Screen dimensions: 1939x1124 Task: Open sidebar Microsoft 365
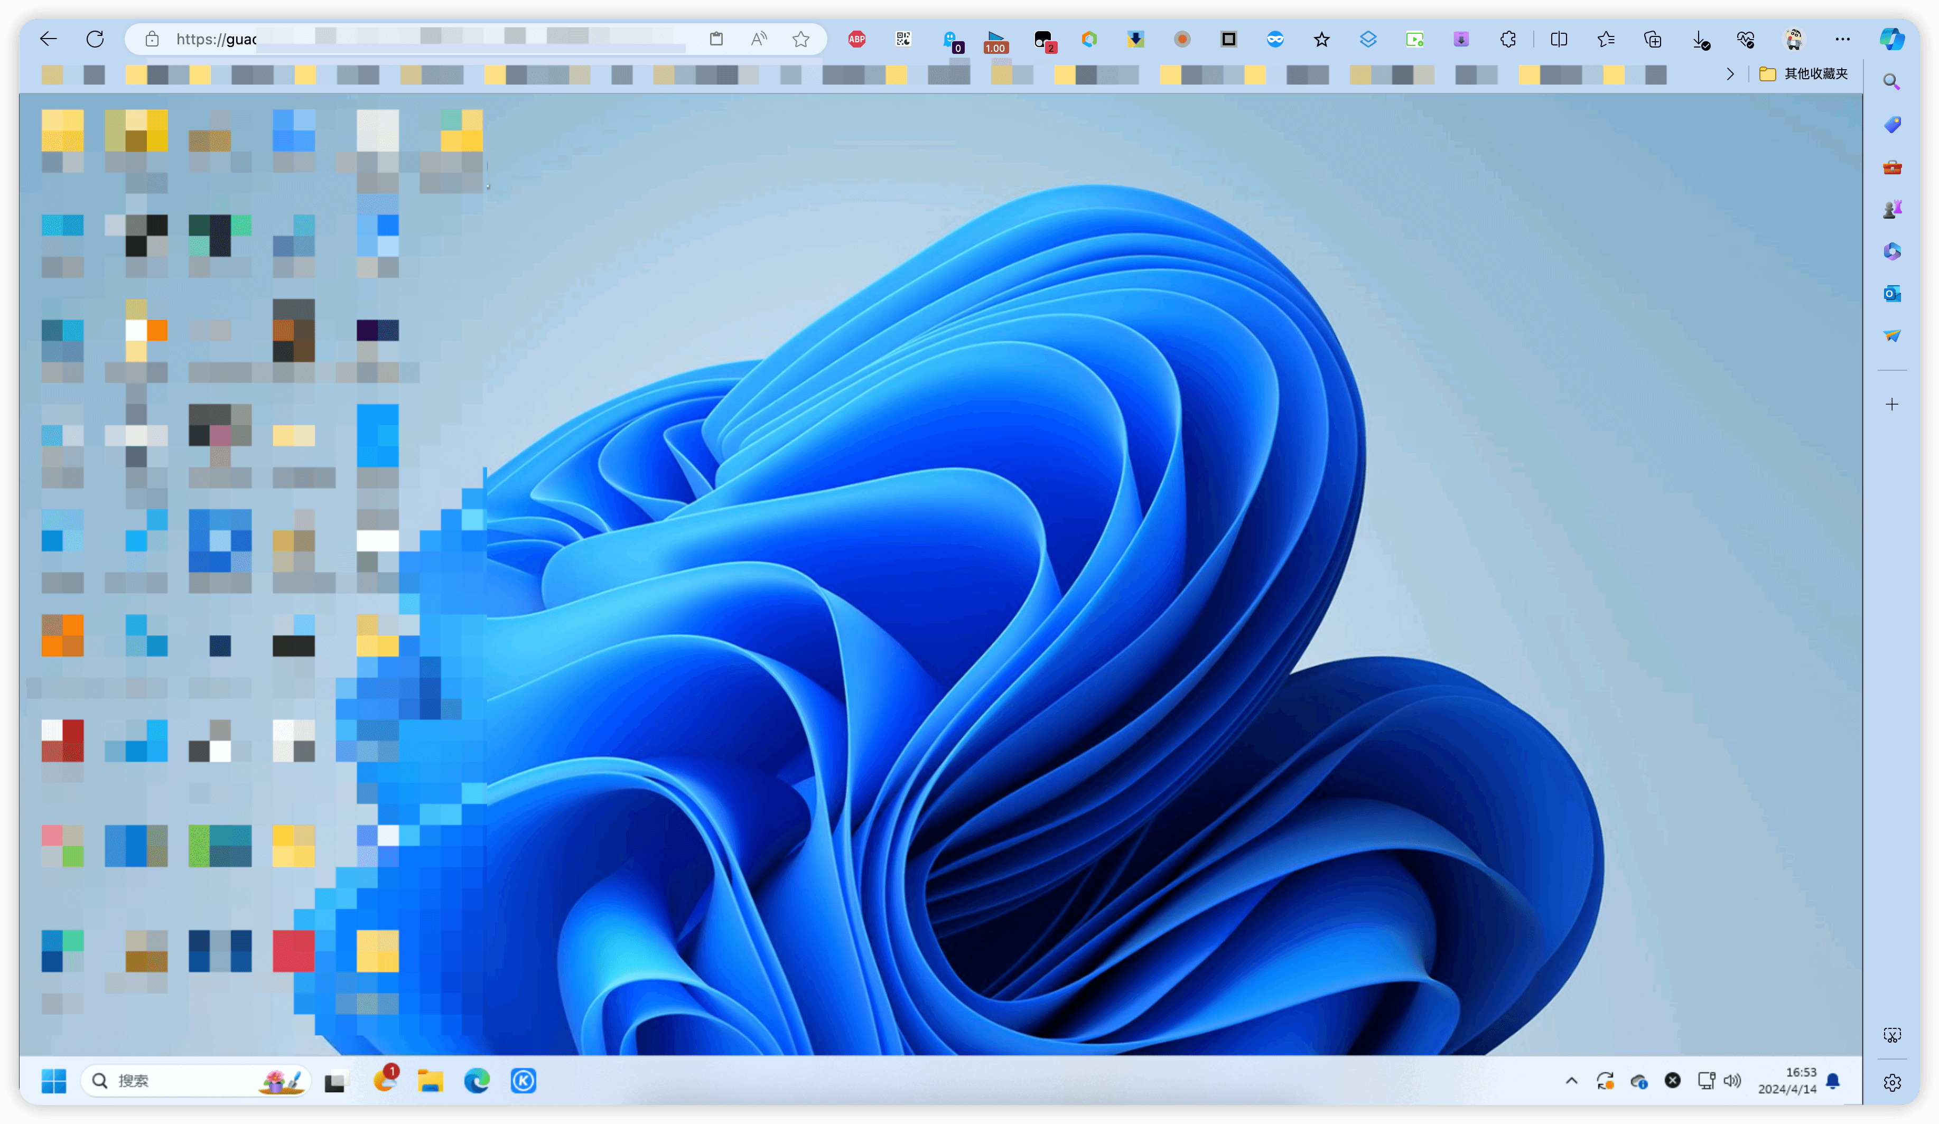pyautogui.click(x=1892, y=251)
